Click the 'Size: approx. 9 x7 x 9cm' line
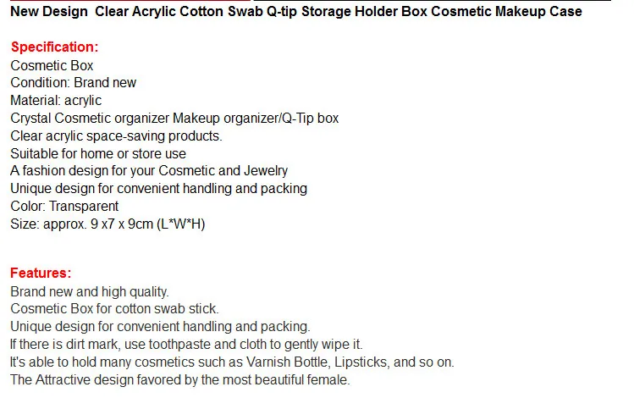This screenshot has width=634, height=398. click(x=108, y=224)
